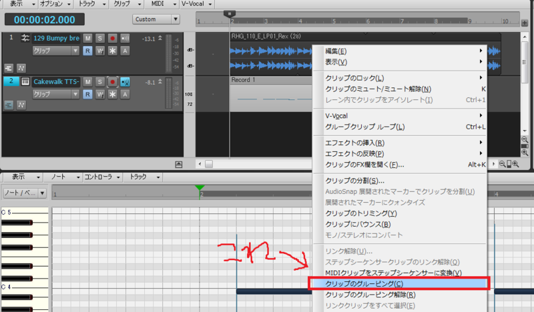Open the MIDI menu
Viewport: 534px width, 312px height.
click(162, 4)
